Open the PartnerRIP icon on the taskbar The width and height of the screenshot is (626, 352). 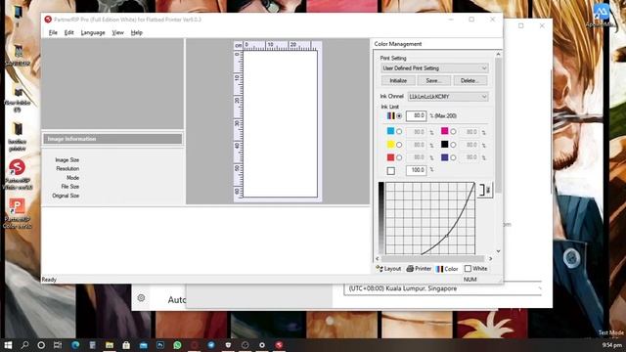(279, 345)
